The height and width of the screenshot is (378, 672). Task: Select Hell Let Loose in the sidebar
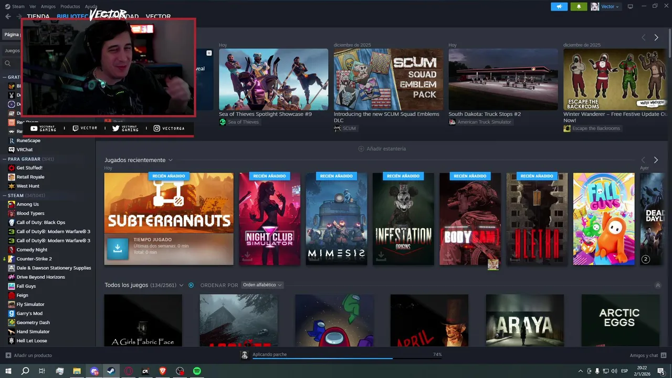[x=31, y=341]
